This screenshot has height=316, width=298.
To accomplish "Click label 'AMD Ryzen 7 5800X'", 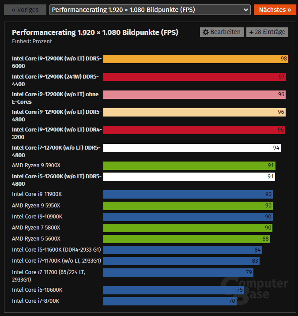I will [36, 228].
